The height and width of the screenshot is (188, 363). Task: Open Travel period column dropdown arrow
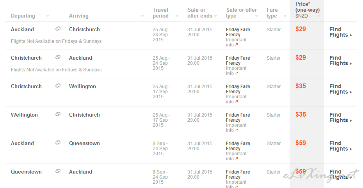tap(177, 16)
